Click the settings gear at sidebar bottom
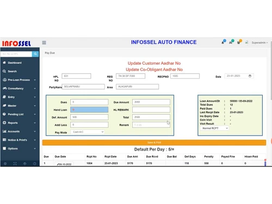 tap(5, 164)
